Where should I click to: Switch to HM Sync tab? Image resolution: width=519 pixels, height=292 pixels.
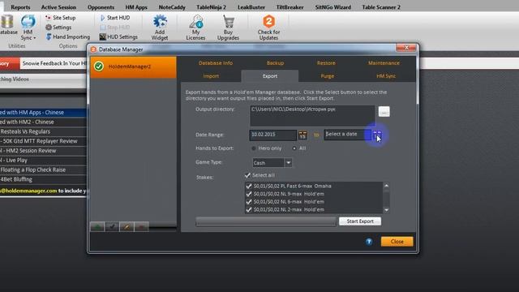click(386, 76)
